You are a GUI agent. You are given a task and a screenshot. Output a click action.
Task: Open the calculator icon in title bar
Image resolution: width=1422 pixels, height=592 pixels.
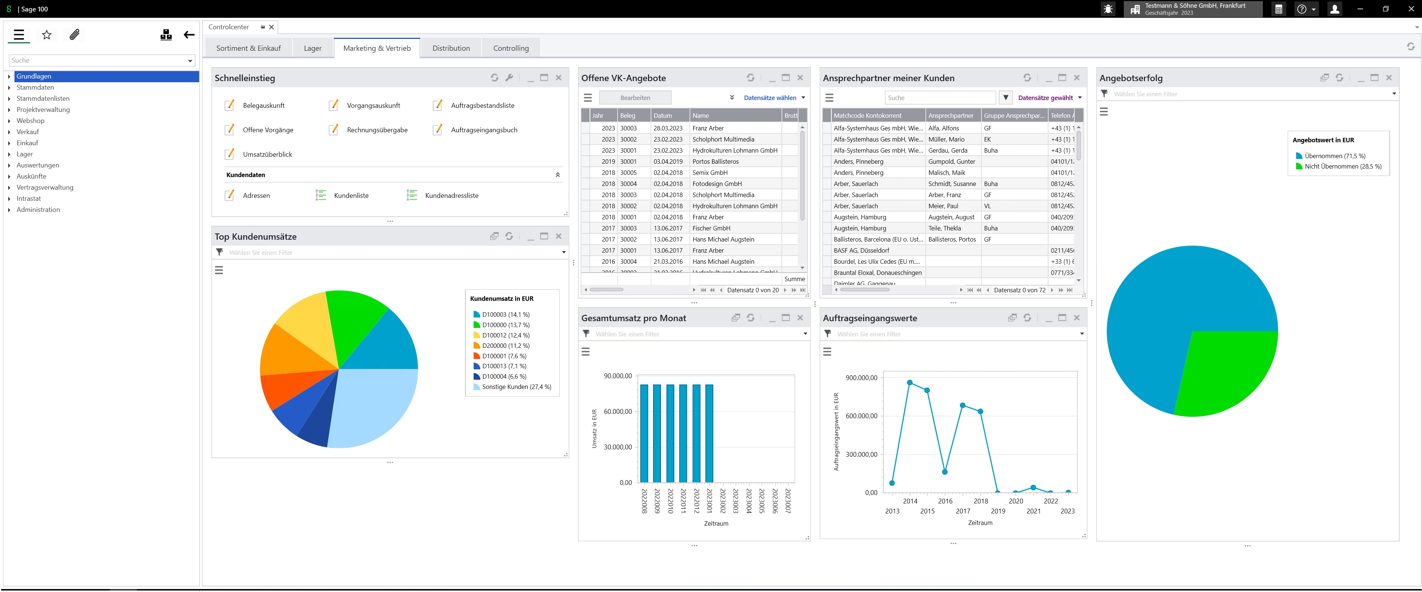click(x=1278, y=9)
